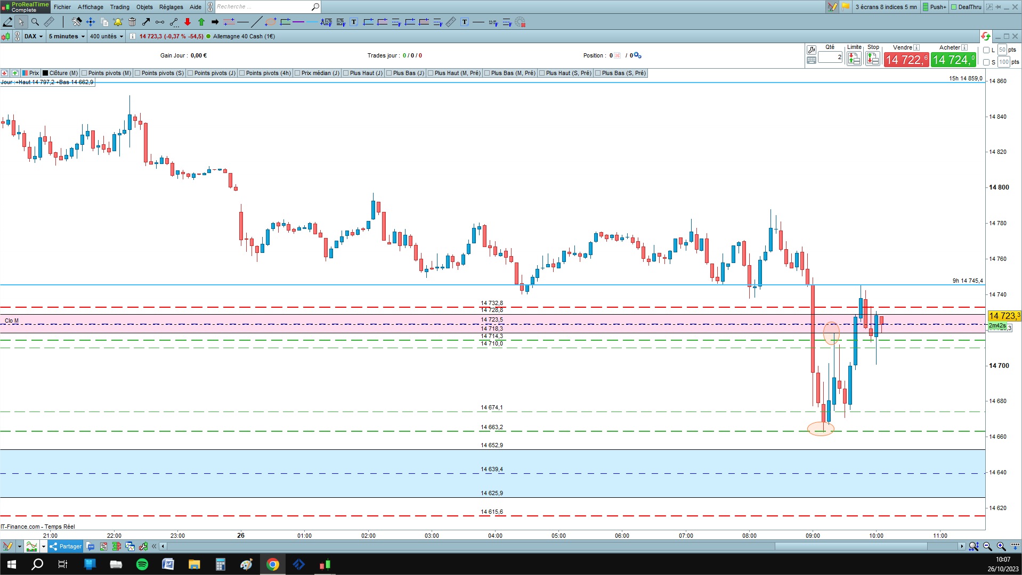Click the red Vendre price button

[x=906, y=60]
